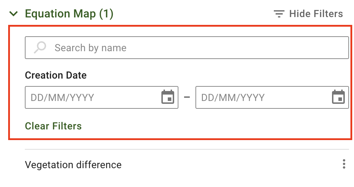Click the second DD/MM/YYYY date field
The height and width of the screenshot is (187, 354).
[262, 97]
